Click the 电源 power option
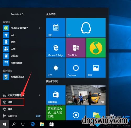 [8, 109]
